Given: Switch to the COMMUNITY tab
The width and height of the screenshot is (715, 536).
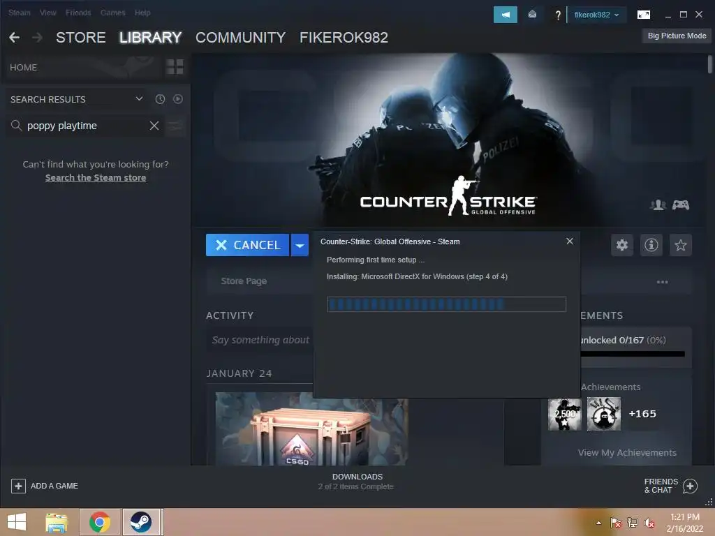Looking at the screenshot, I should click(240, 38).
